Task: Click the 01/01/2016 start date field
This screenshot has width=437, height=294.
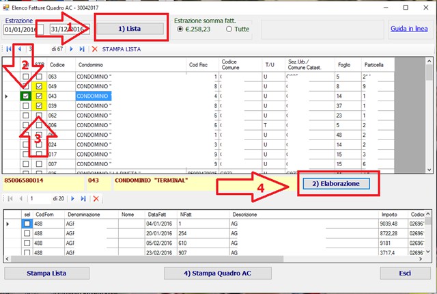Action: click(24, 29)
